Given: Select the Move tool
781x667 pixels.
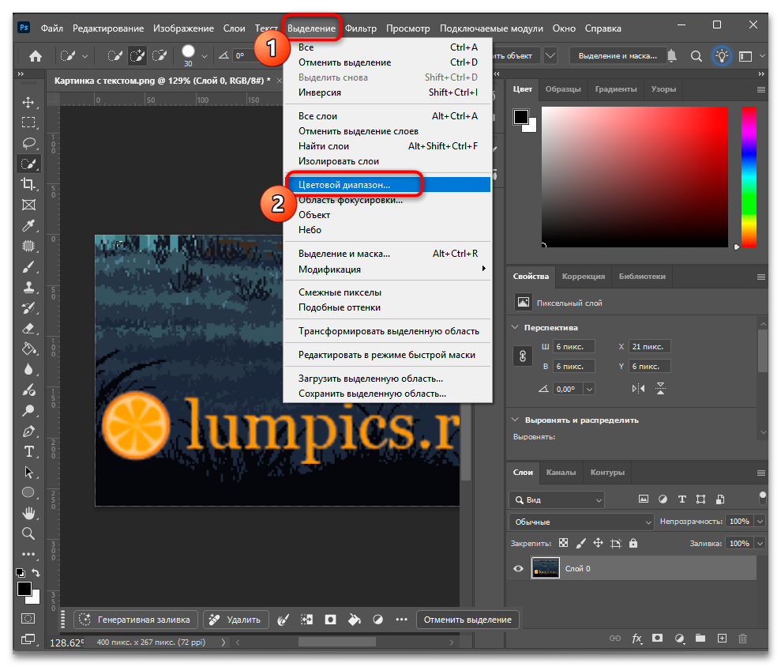Looking at the screenshot, I should [28, 102].
